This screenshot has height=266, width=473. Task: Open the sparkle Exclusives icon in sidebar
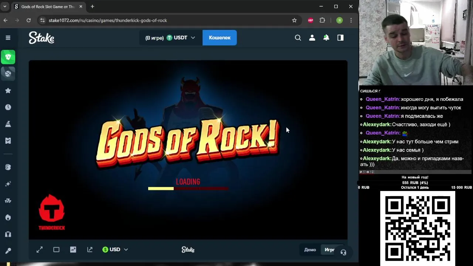[8, 184]
